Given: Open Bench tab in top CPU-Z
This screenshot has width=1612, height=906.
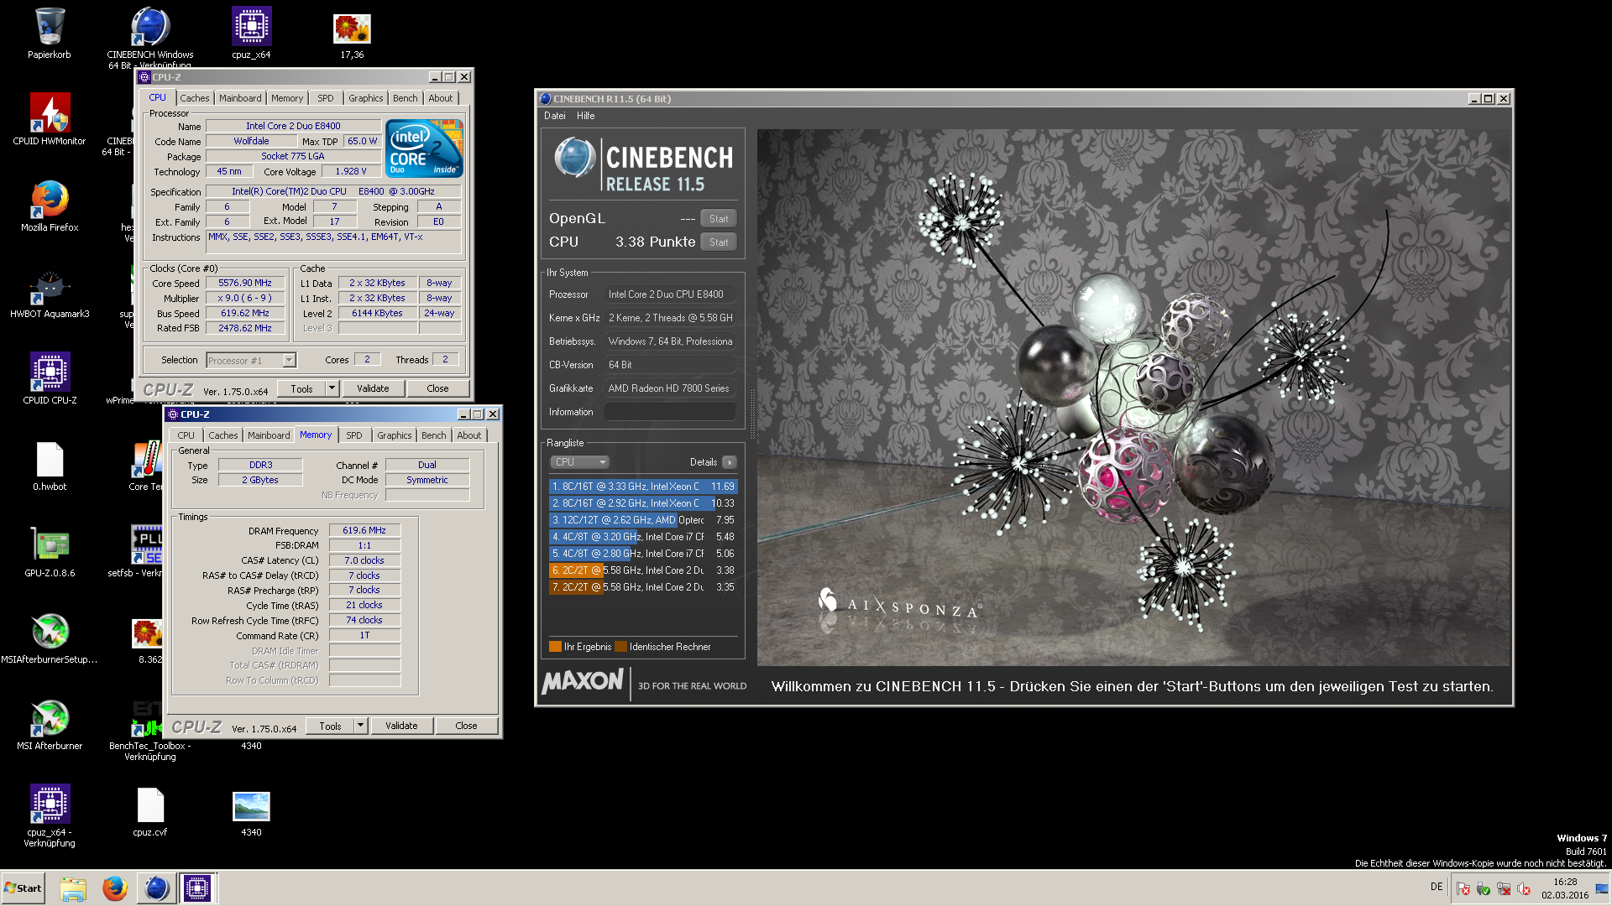Looking at the screenshot, I should pos(406,98).
